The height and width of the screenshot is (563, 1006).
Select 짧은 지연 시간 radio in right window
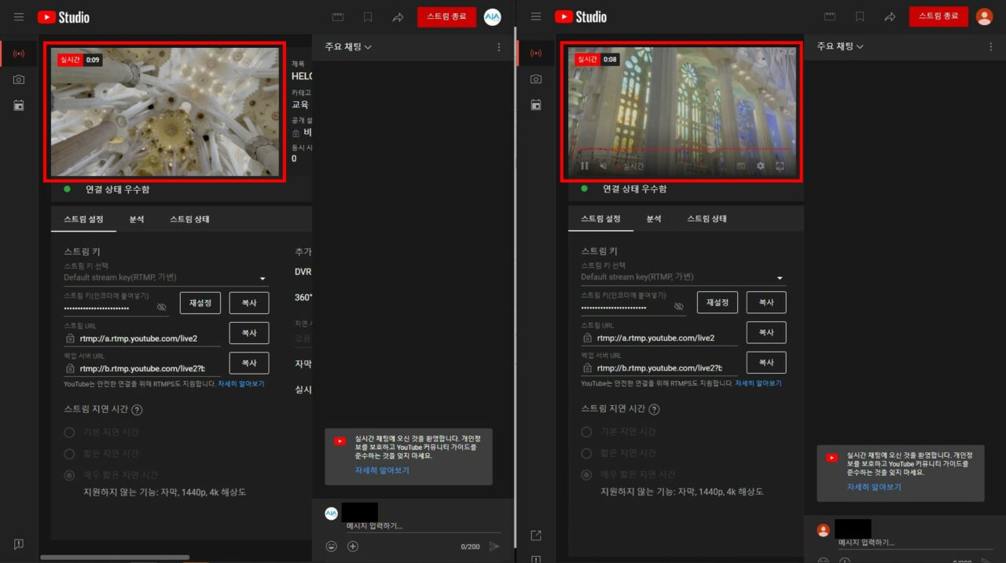click(x=586, y=453)
